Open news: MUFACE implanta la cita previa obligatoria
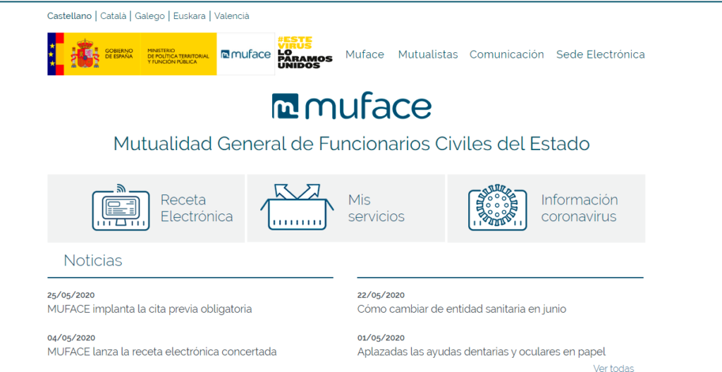Viewport: 722px width, 372px height. [149, 309]
